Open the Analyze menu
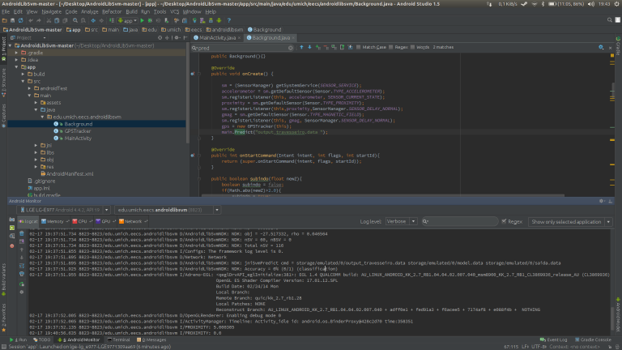This screenshot has width=622, height=350. [x=90, y=12]
